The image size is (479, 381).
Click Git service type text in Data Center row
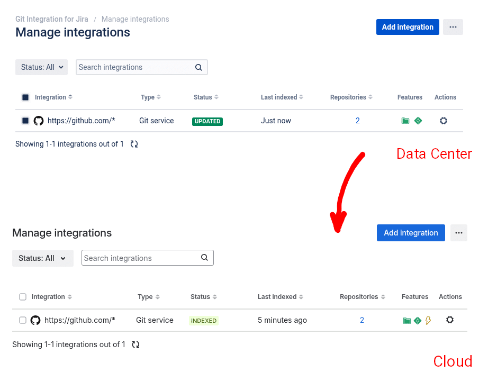click(157, 121)
